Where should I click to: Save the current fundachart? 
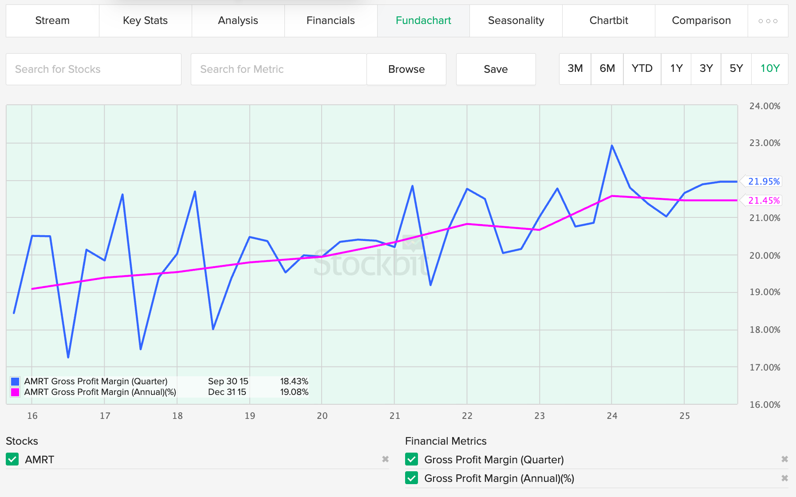click(496, 69)
